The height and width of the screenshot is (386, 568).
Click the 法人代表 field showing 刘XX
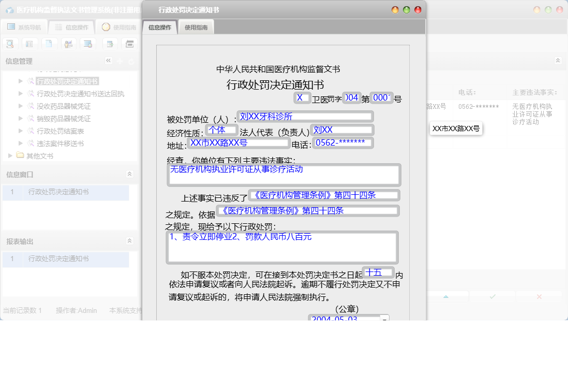click(x=342, y=130)
